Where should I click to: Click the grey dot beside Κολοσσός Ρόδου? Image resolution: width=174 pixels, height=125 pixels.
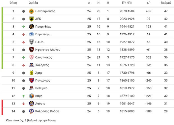coord(23,111)
